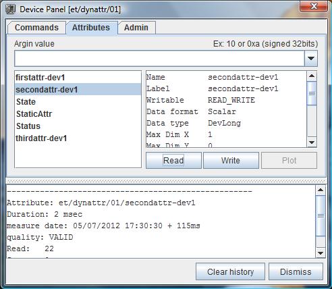Click the history pane scroll up arrow

(x=321, y=190)
